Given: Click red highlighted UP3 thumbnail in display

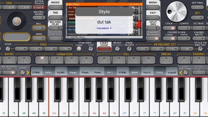Looking at the screenshot, I should tap(137, 24).
